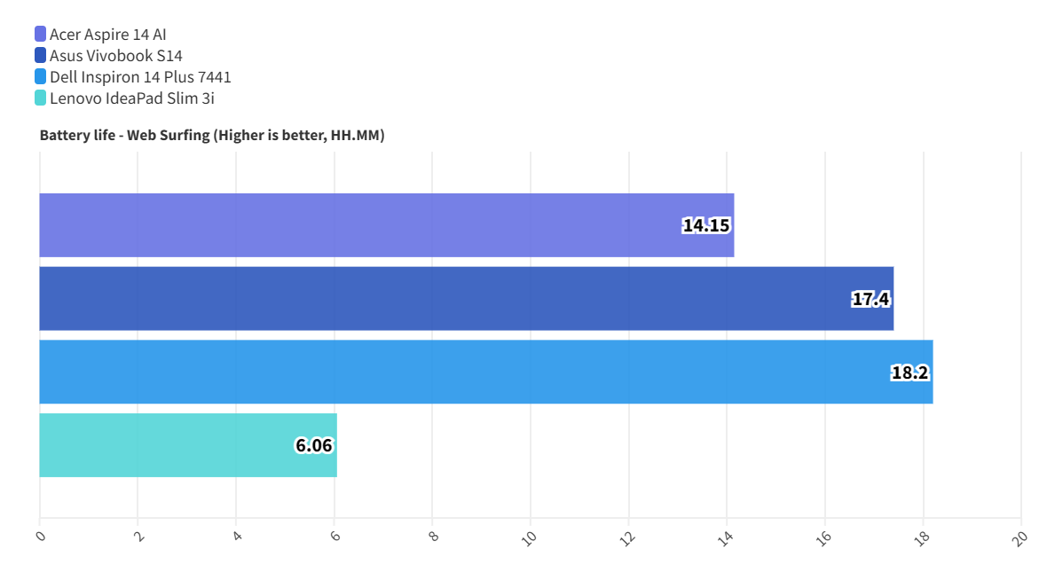This screenshot has width=1055, height=565.
Task: Click the 14.15 value label
Action: (x=706, y=225)
